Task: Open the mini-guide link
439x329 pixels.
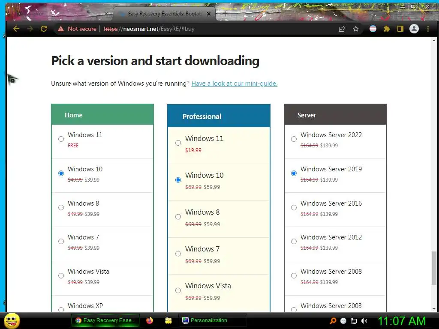Action: [x=235, y=84]
